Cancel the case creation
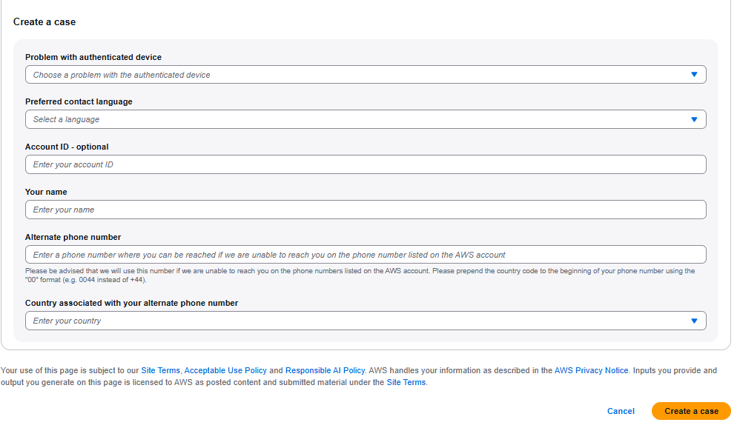The image size is (737, 428). [x=621, y=411]
